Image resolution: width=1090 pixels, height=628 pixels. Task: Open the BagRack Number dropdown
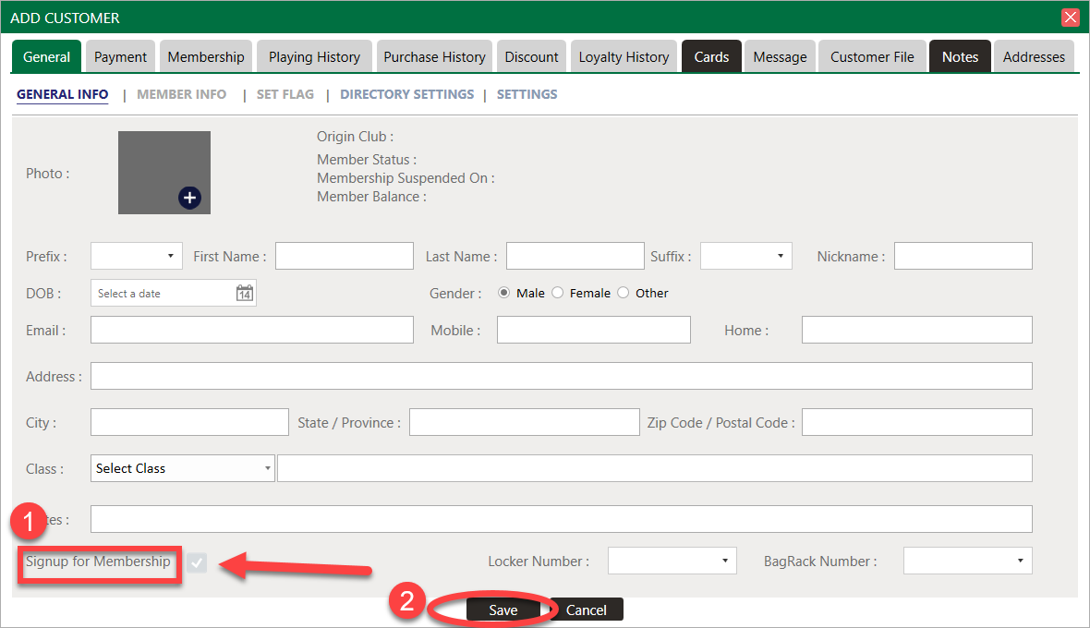(968, 561)
